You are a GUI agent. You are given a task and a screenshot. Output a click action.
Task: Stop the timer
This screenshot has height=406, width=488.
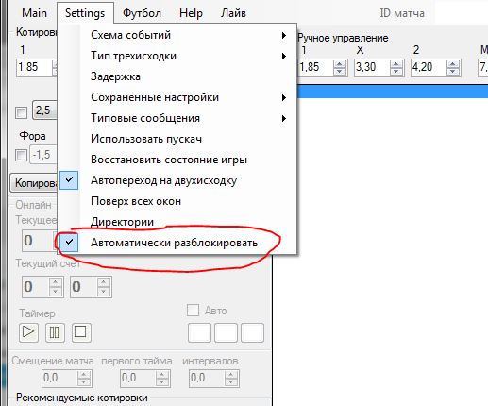[81, 332]
